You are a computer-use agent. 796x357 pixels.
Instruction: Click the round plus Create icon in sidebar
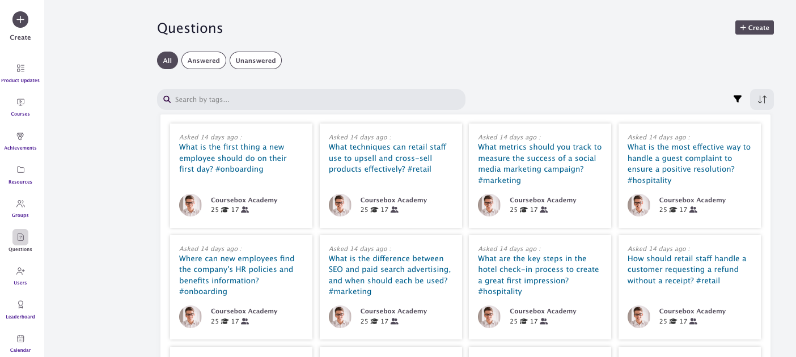click(x=20, y=19)
